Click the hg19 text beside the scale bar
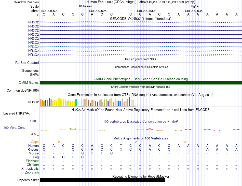Image resolution: width=242 pixels, height=186 pixels. (195, 6)
